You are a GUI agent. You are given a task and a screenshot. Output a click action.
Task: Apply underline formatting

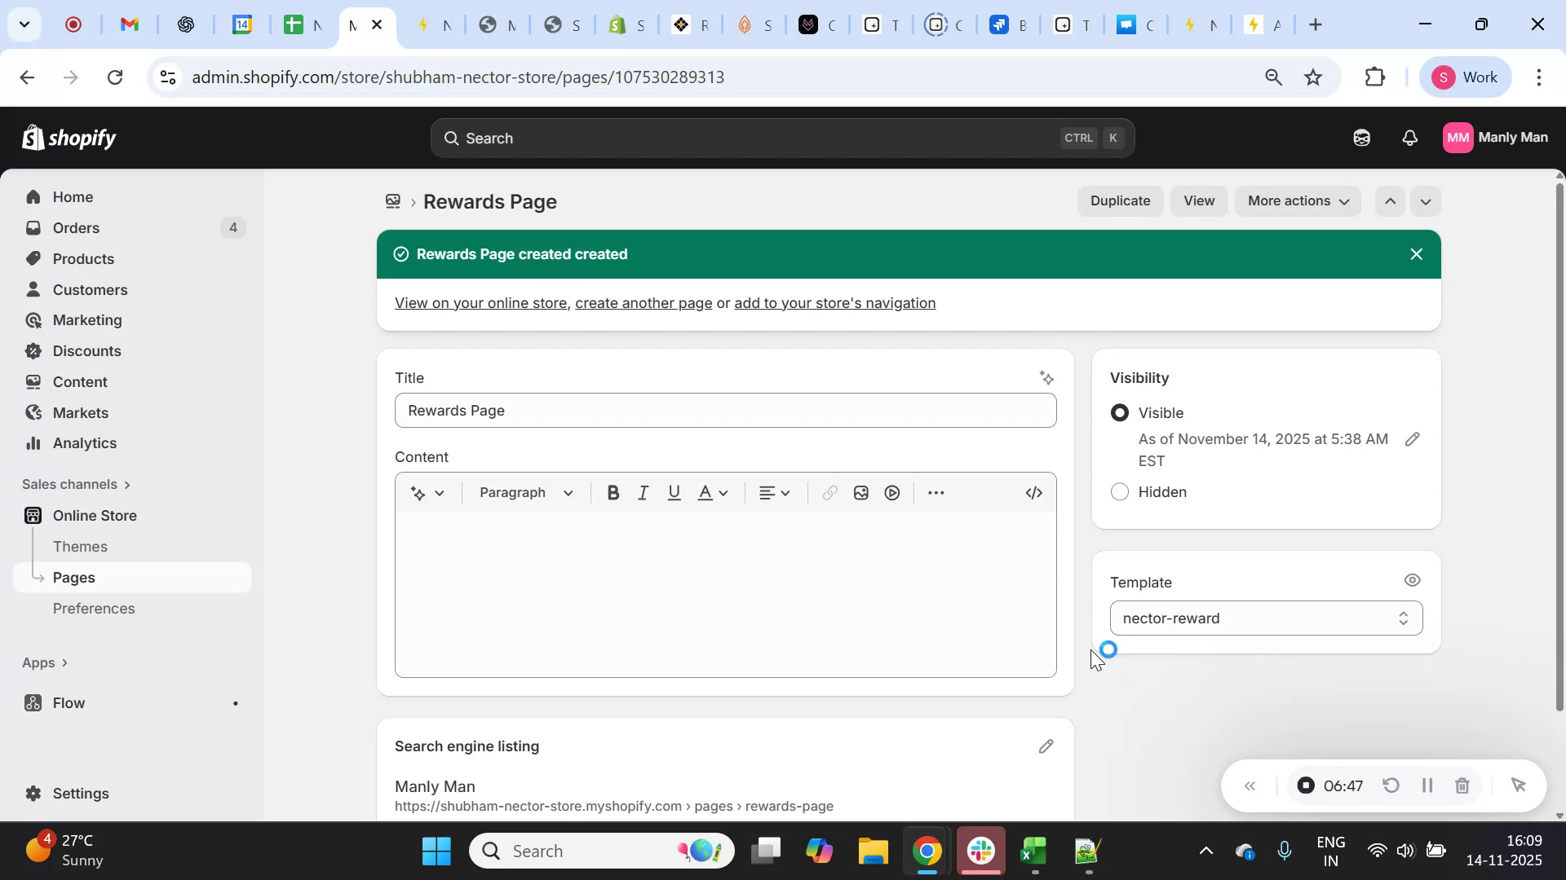(674, 492)
